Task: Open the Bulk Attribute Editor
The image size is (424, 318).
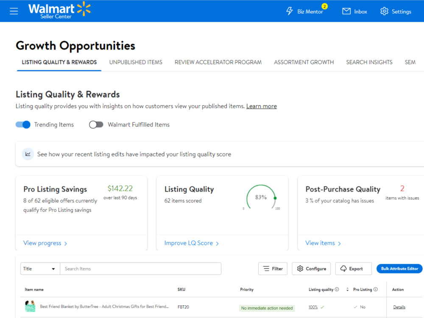Action: pyautogui.click(x=399, y=268)
